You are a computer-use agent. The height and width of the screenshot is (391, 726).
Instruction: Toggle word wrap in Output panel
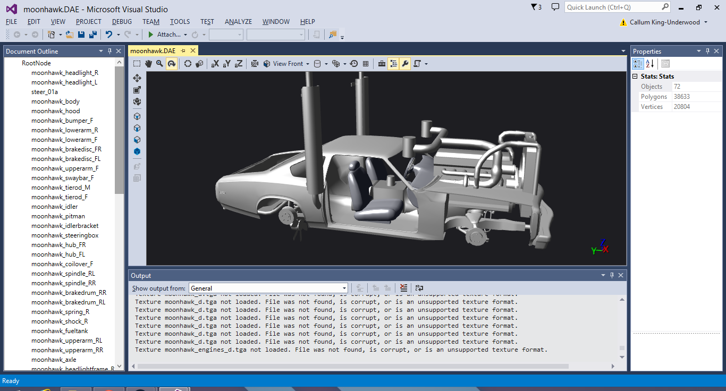pos(419,288)
